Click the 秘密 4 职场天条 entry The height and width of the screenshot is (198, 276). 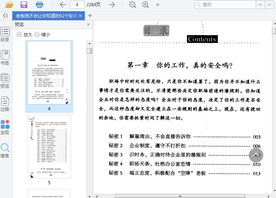[x=185, y=164]
